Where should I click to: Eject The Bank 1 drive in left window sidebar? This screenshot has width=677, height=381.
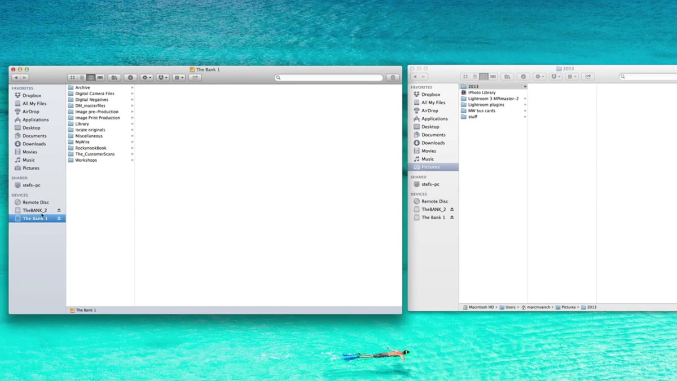click(59, 218)
